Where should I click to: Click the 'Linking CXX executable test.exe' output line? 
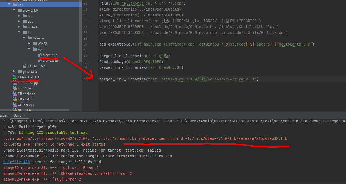(x=45, y=133)
